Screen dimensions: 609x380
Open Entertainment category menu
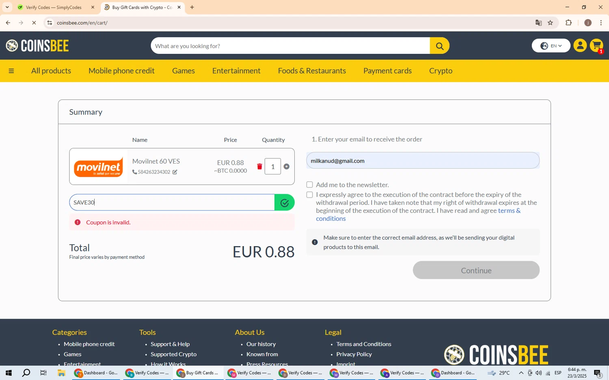click(236, 71)
